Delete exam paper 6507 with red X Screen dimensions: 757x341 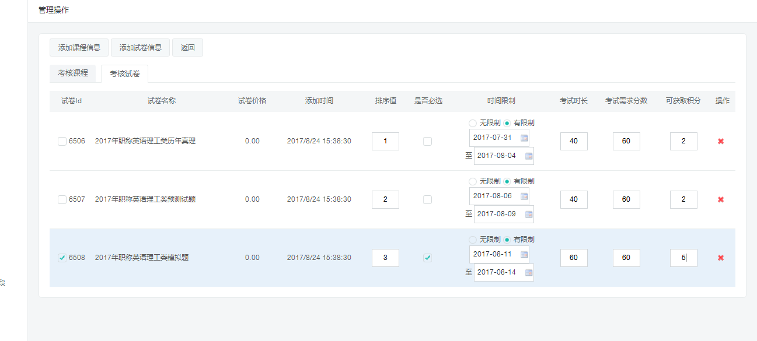pyautogui.click(x=721, y=199)
